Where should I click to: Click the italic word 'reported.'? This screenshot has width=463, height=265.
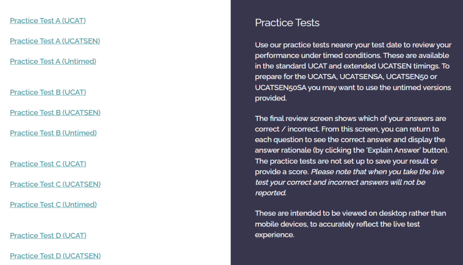(271, 193)
